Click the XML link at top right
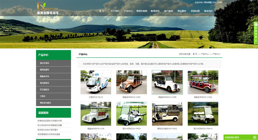This screenshot has height=140, width=258. click(x=220, y=2)
